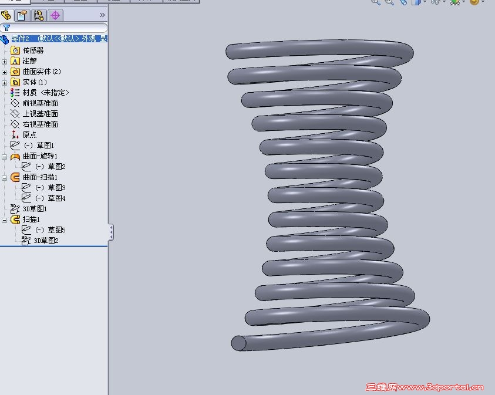Select the 注解 annotations folder icon
Screen dimensions: 495x395
(x=15, y=61)
